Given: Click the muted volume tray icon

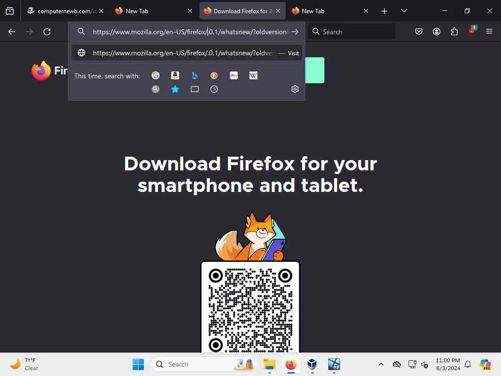Looking at the screenshot, I should click(x=425, y=364).
